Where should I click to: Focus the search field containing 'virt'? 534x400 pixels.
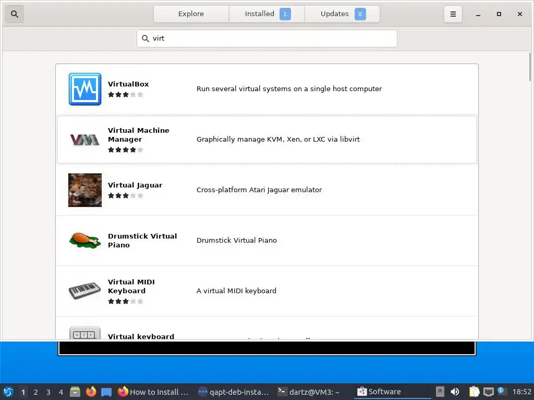tap(267, 39)
